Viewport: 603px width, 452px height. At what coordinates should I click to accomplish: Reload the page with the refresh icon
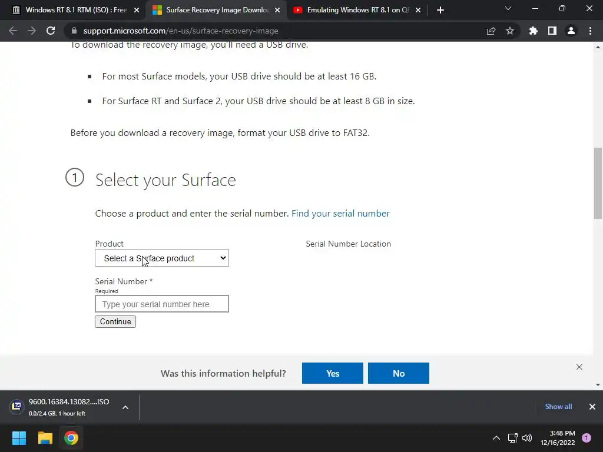point(51,31)
